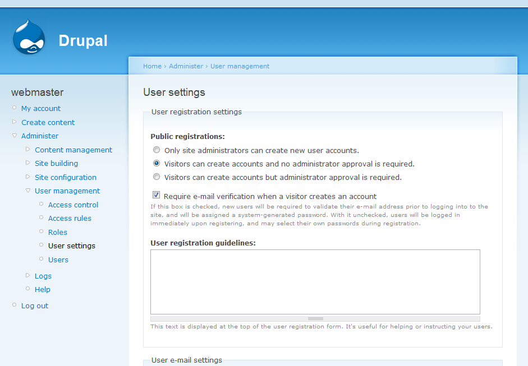Toggle require e-mail verification checkbox
The width and height of the screenshot is (528, 366).
click(156, 195)
